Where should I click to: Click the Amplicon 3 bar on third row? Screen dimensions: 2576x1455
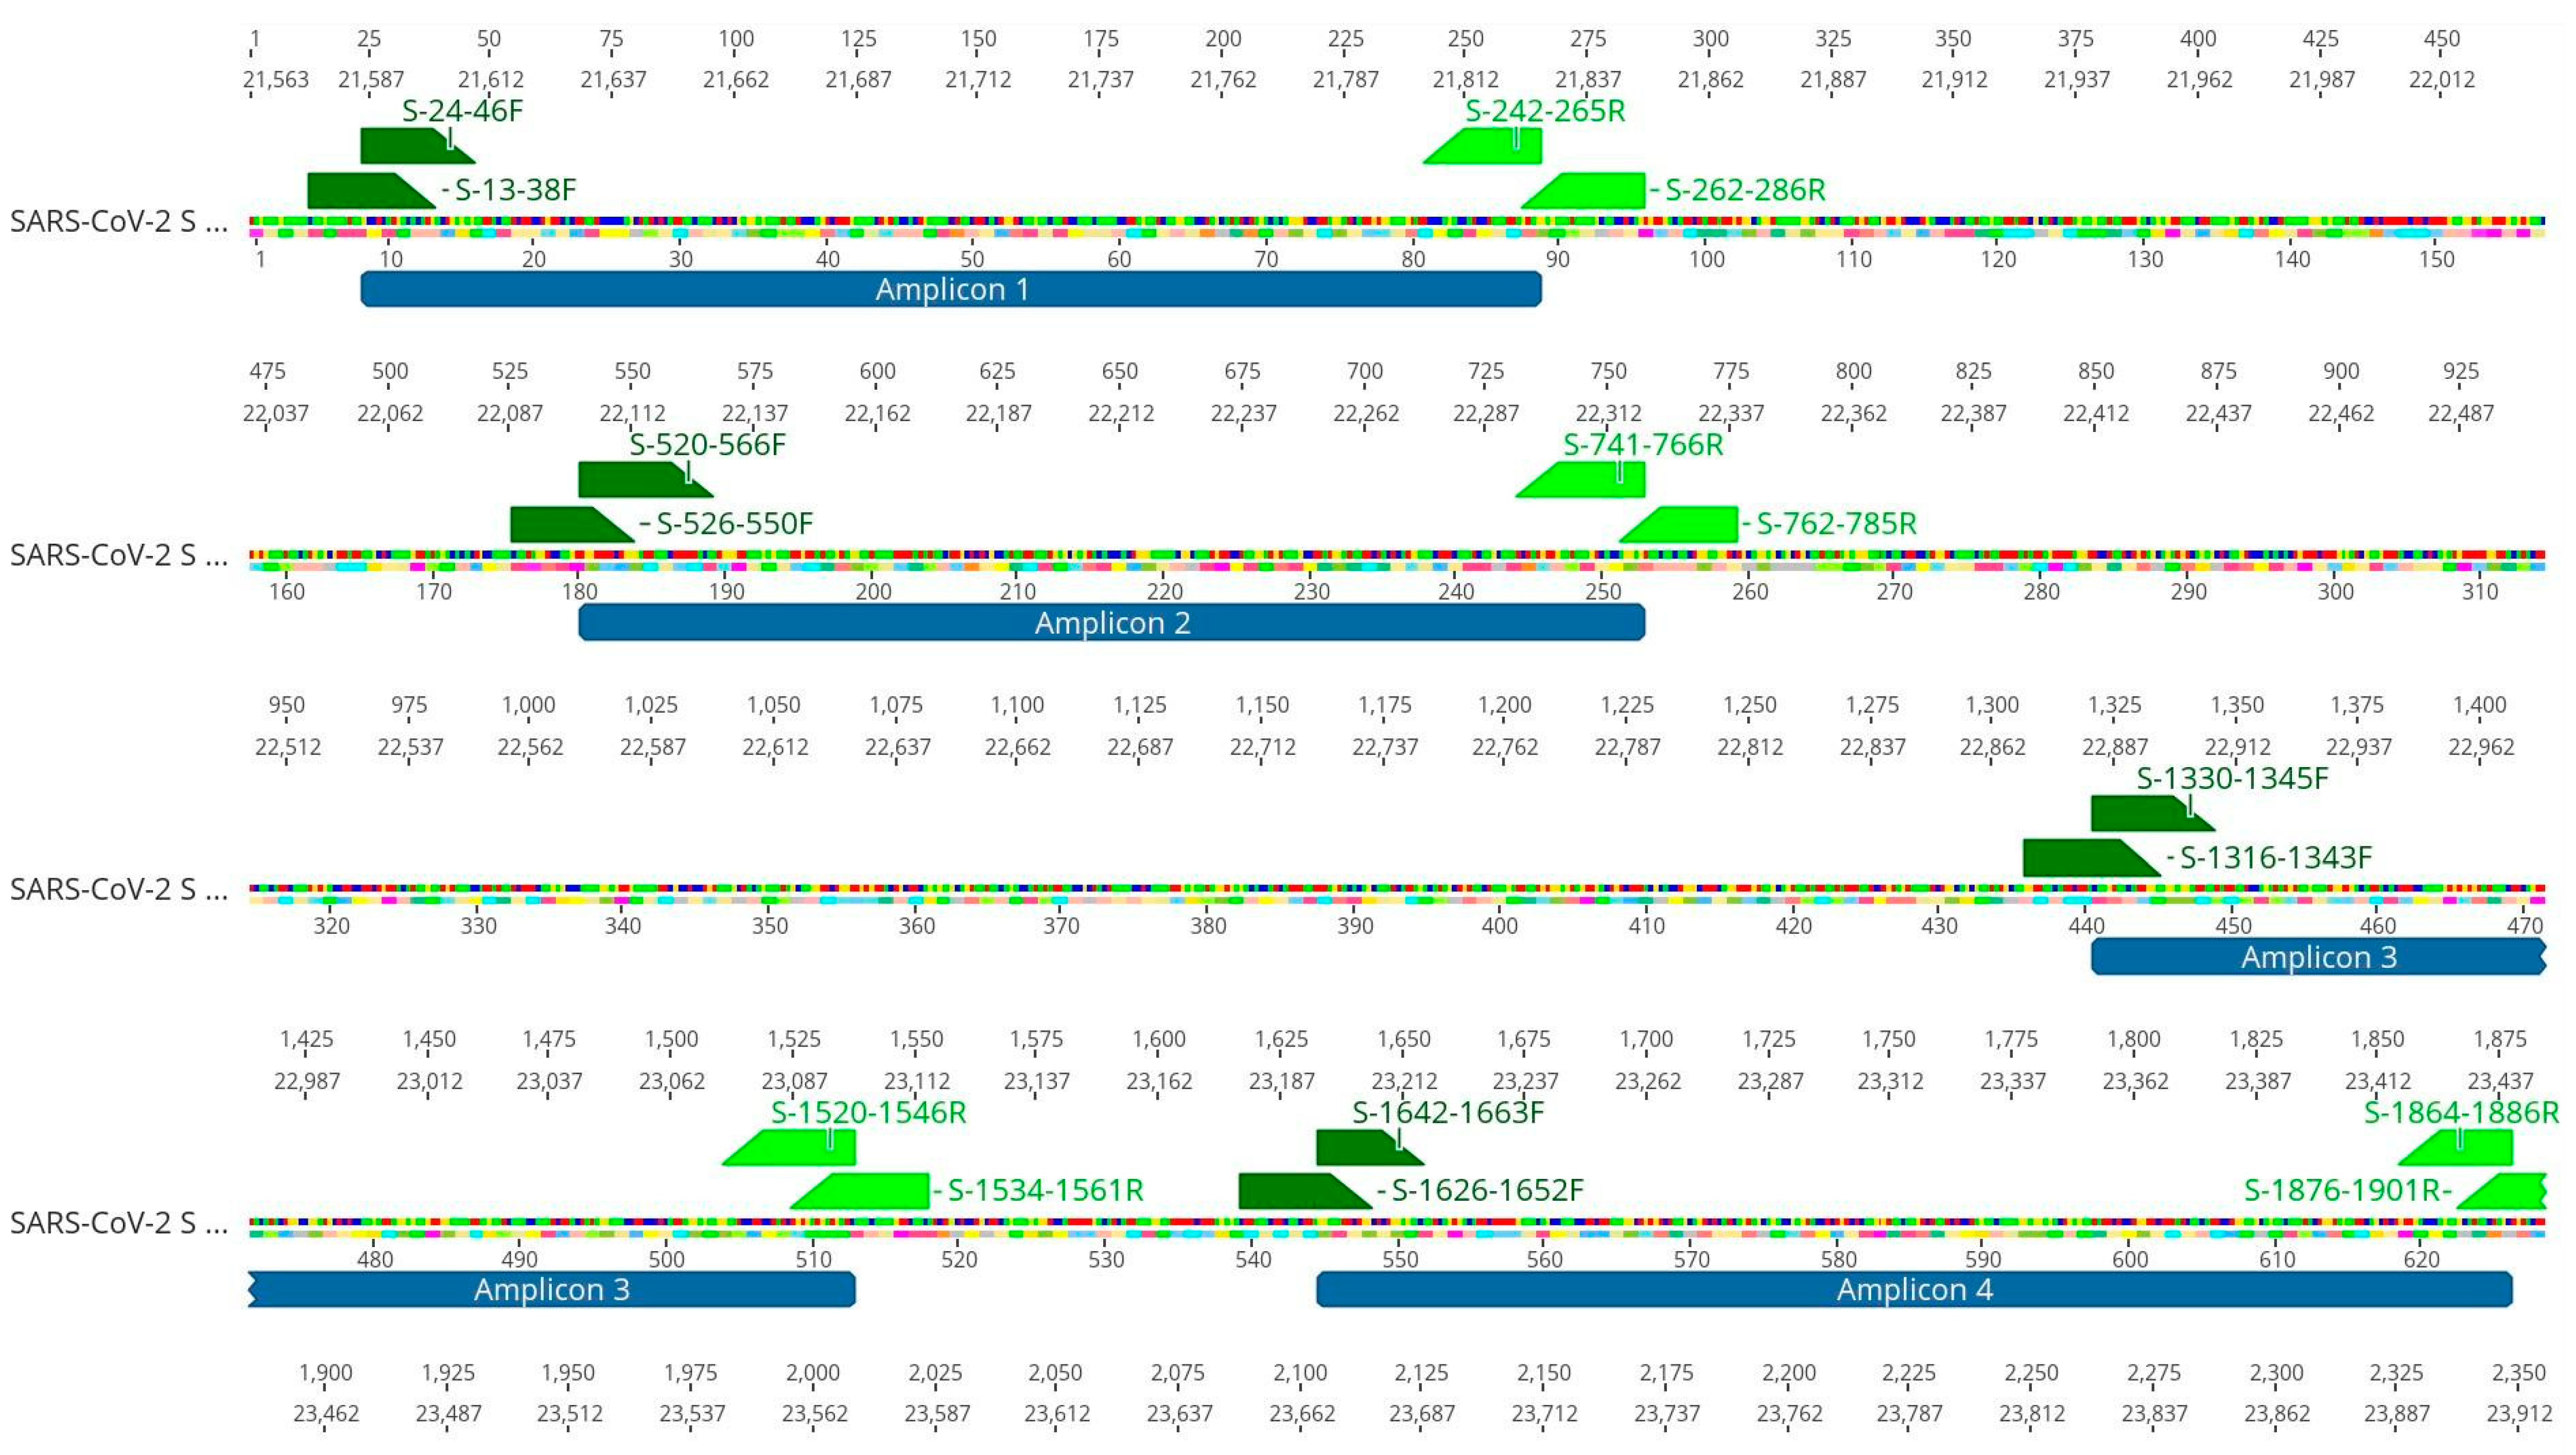tap(2317, 957)
